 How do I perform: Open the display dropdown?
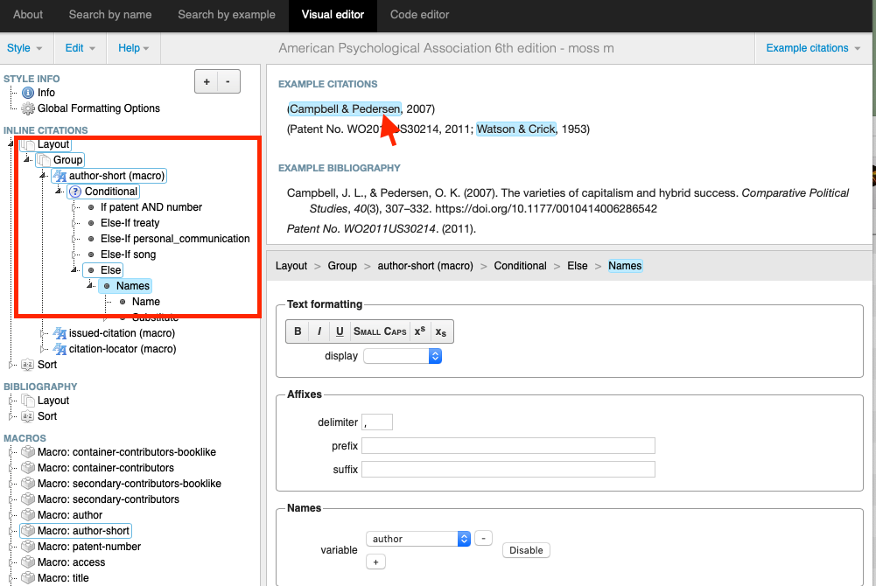coord(403,356)
